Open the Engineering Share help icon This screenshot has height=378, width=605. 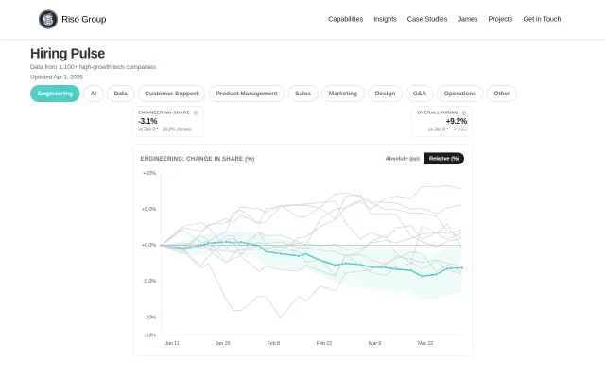pyautogui.click(x=196, y=112)
